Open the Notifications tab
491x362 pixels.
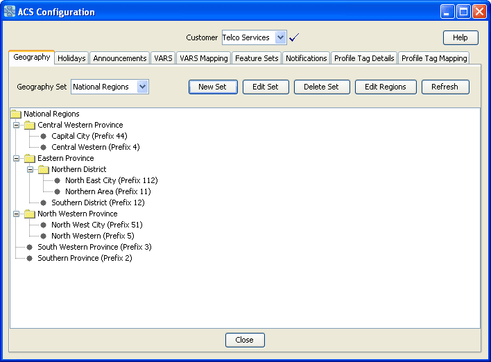point(306,58)
